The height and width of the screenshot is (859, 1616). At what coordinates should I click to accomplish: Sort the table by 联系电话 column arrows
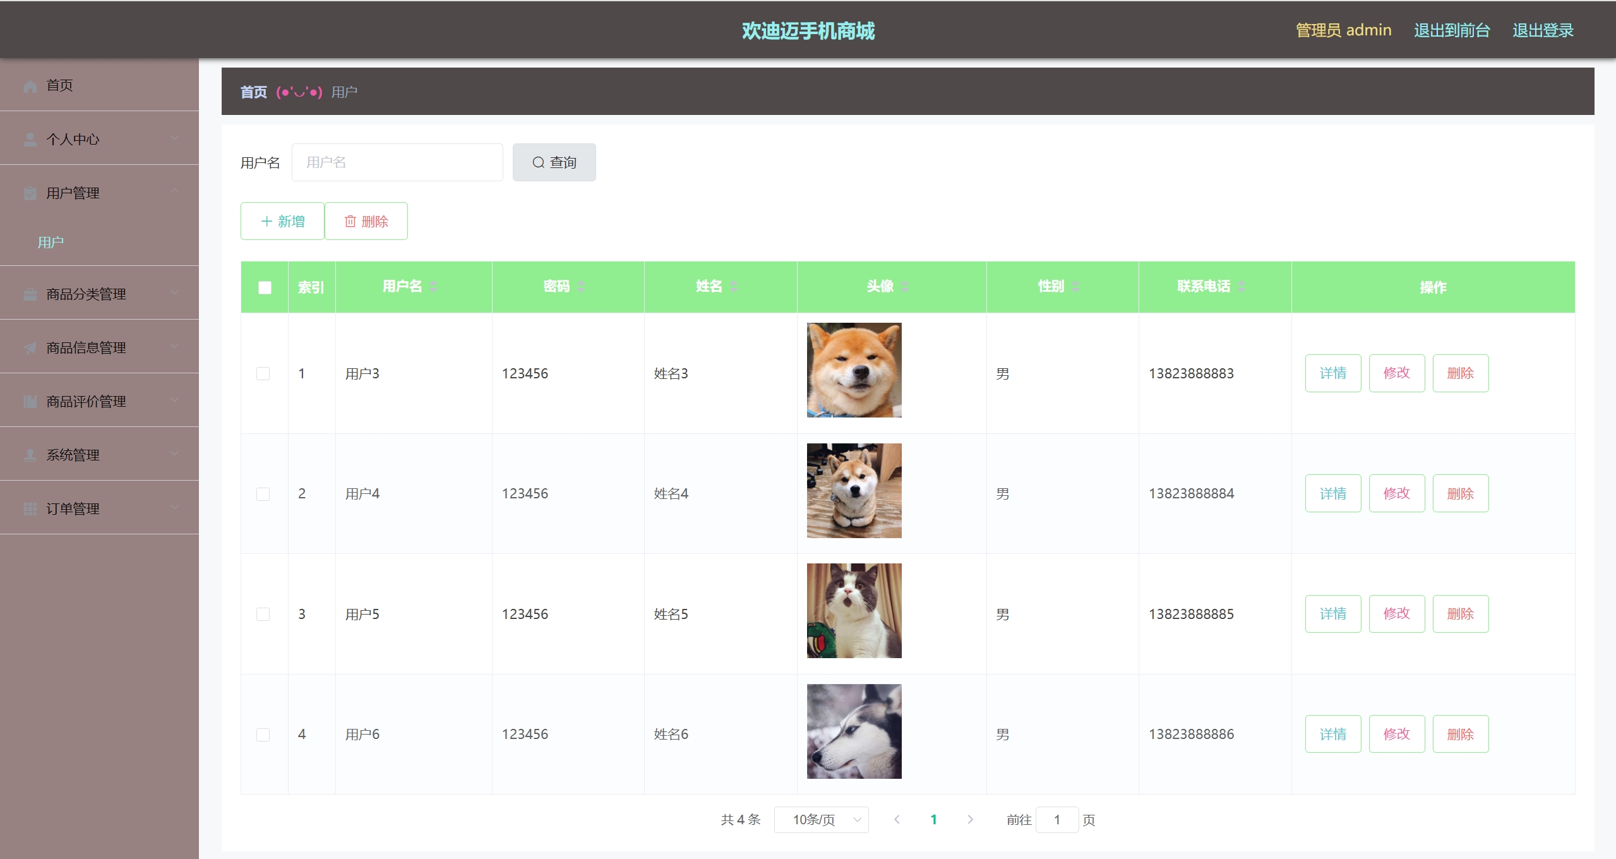(x=1242, y=287)
